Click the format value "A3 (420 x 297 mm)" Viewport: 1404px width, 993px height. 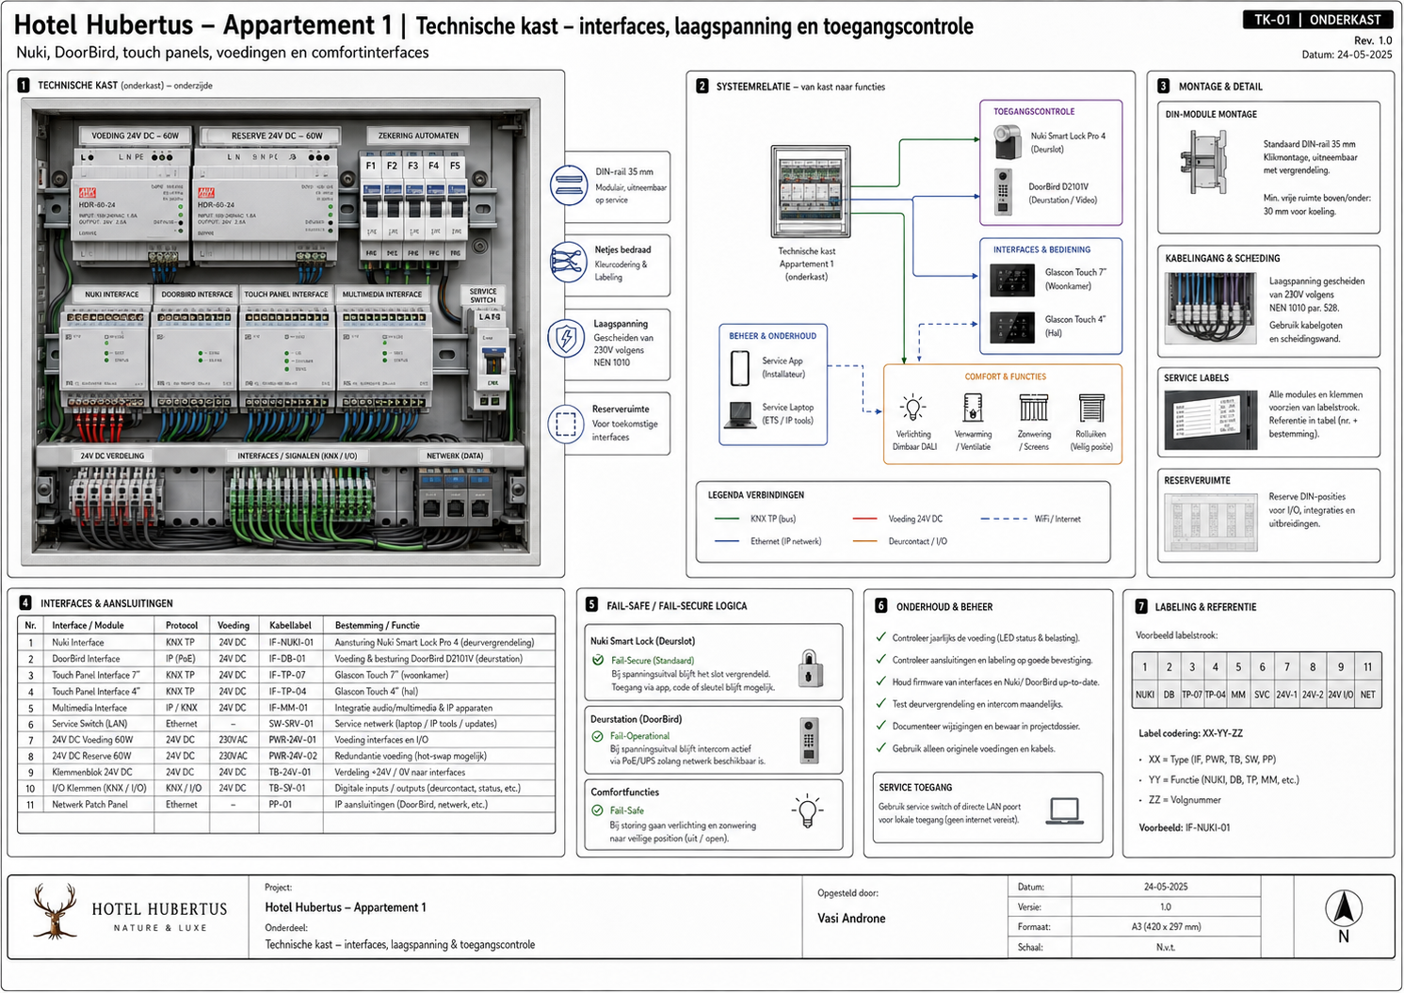pos(1166,927)
